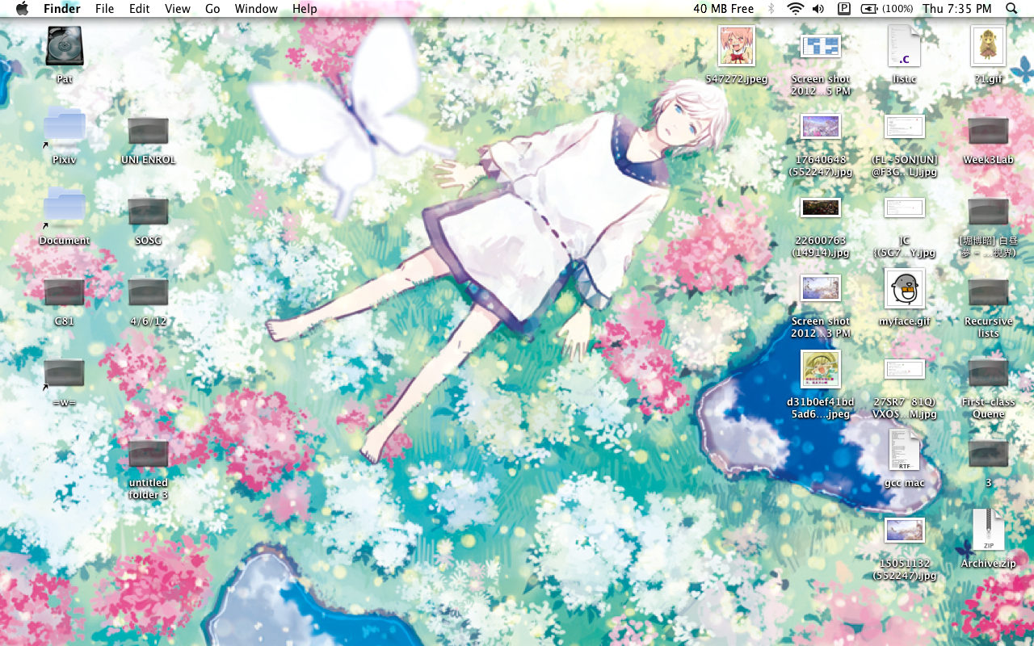1034x646 pixels.
Task: Click the Thu 7:35 PM clock
Action: [957, 9]
